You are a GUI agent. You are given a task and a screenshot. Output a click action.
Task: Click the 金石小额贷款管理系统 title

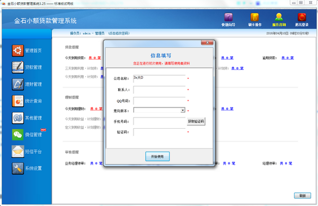[46, 21]
